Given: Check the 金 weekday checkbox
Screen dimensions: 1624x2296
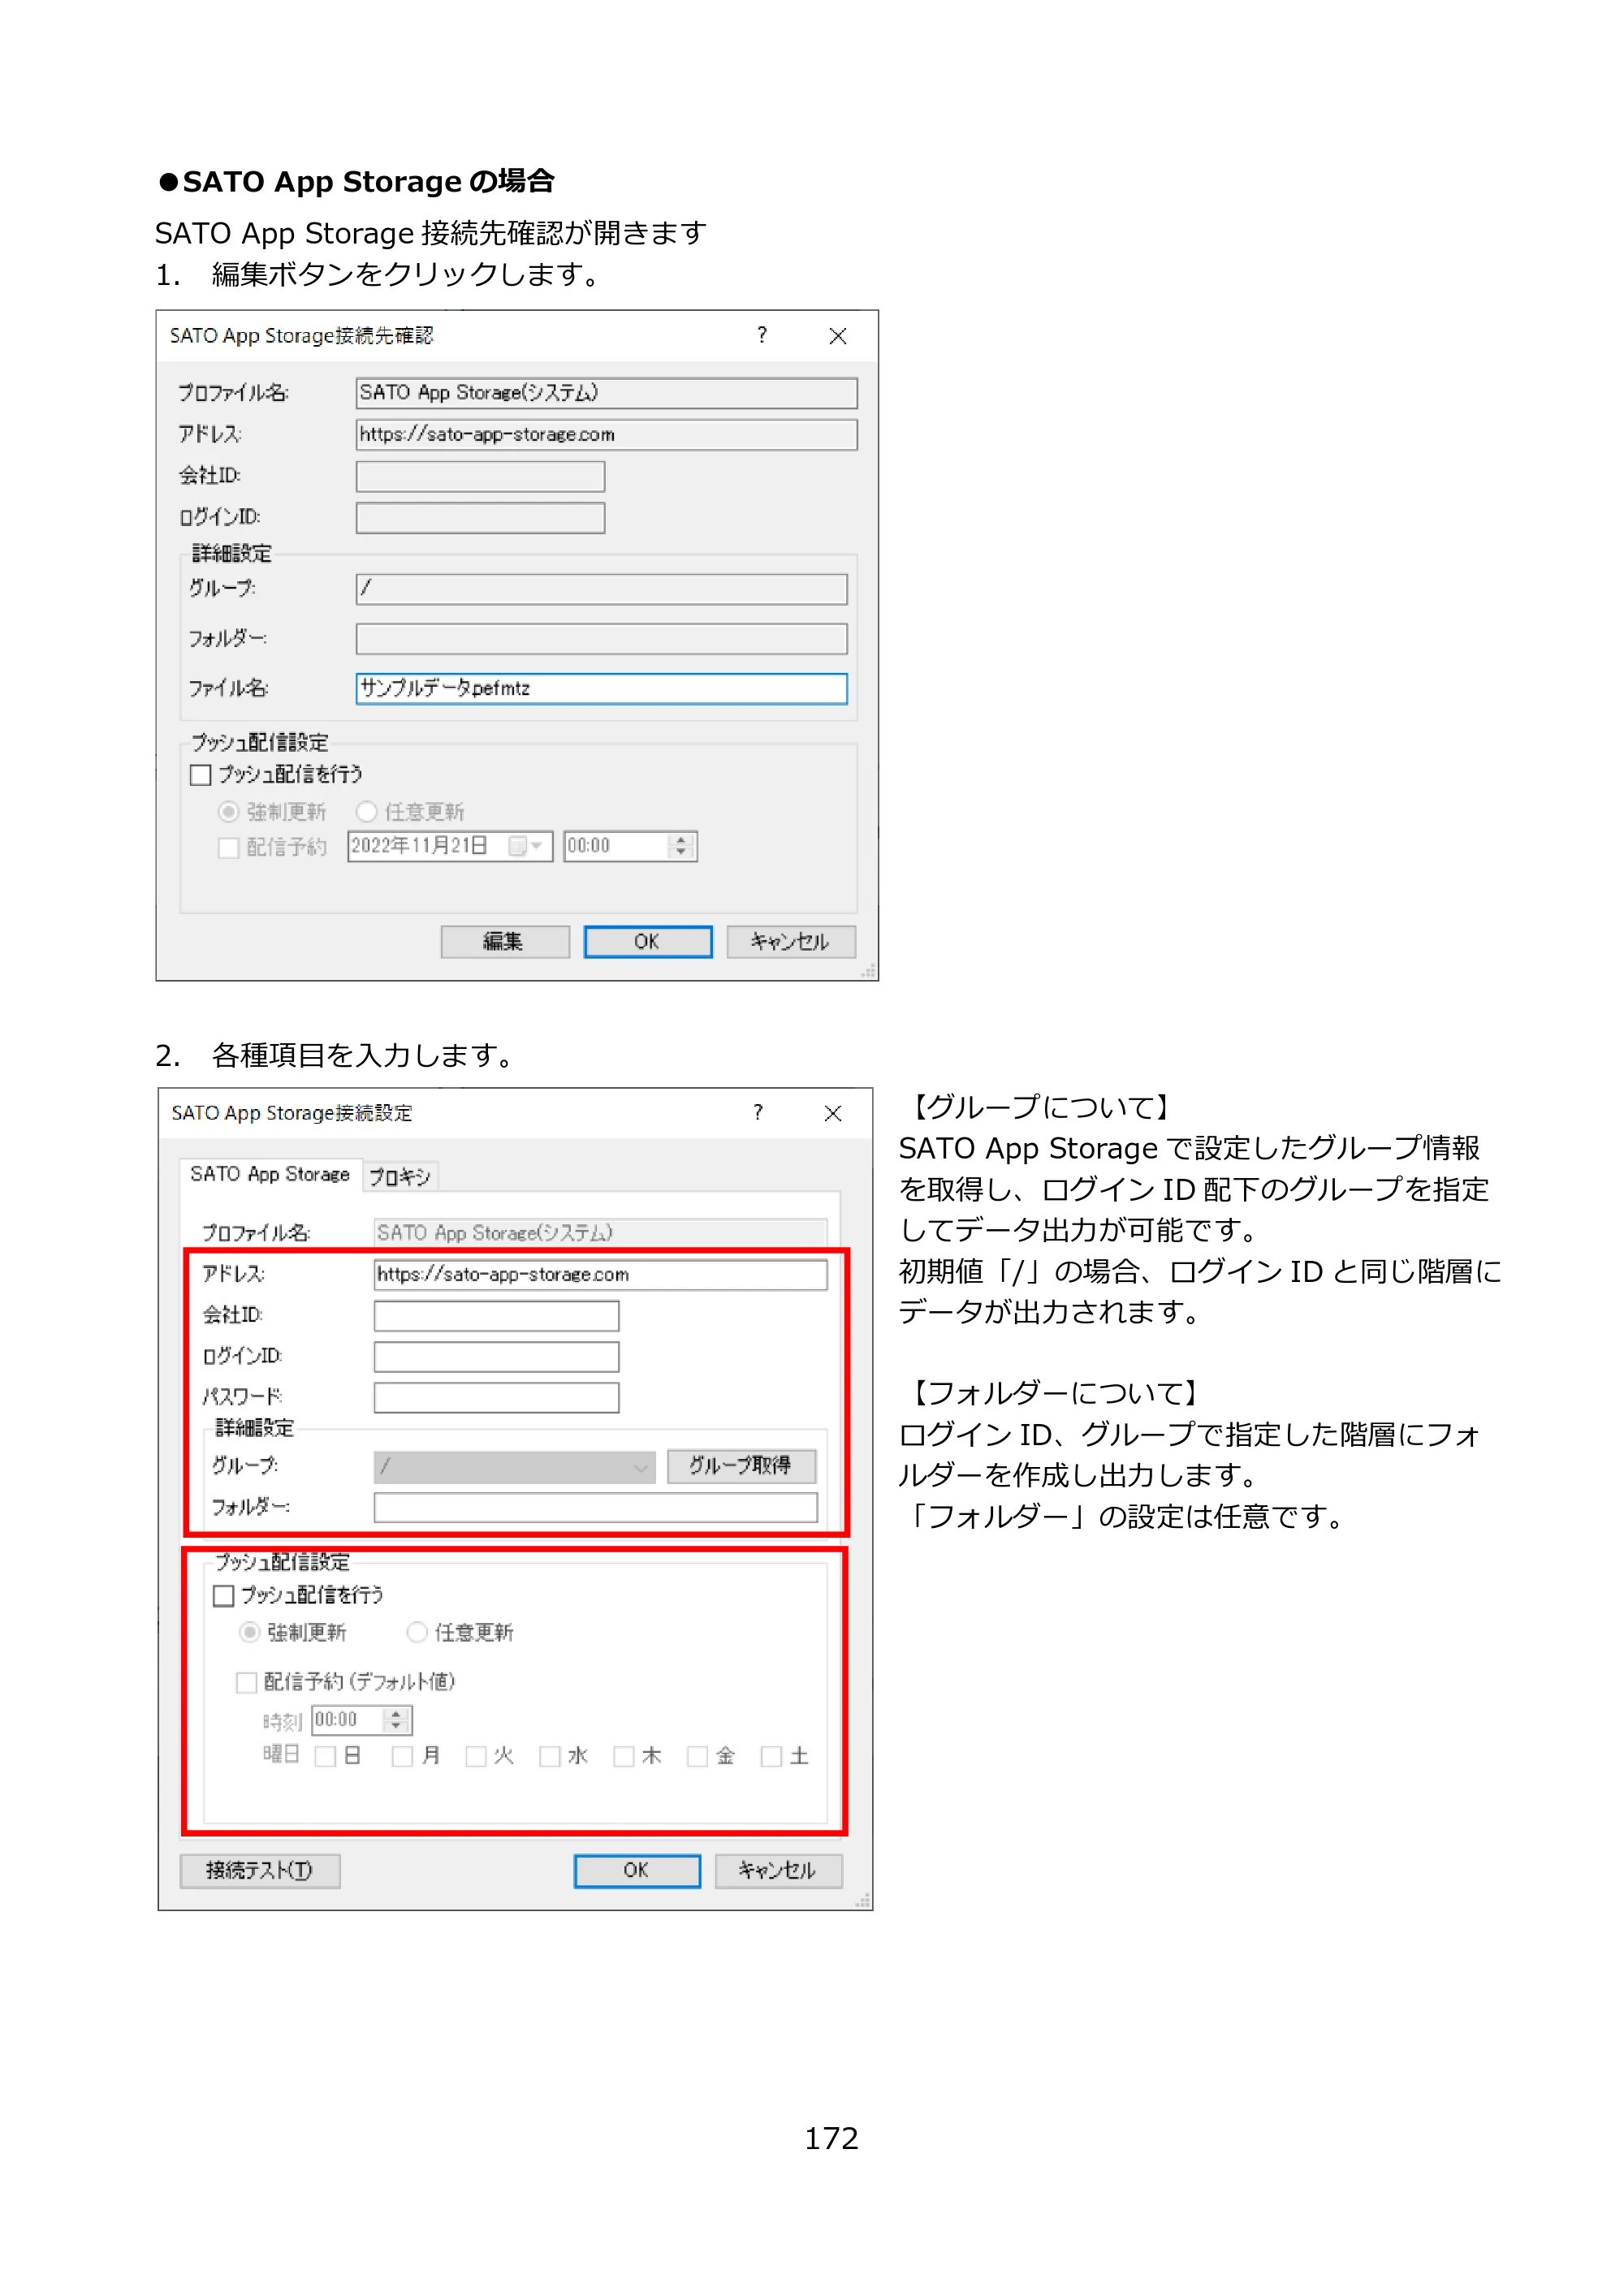Looking at the screenshot, I should (x=698, y=1757).
